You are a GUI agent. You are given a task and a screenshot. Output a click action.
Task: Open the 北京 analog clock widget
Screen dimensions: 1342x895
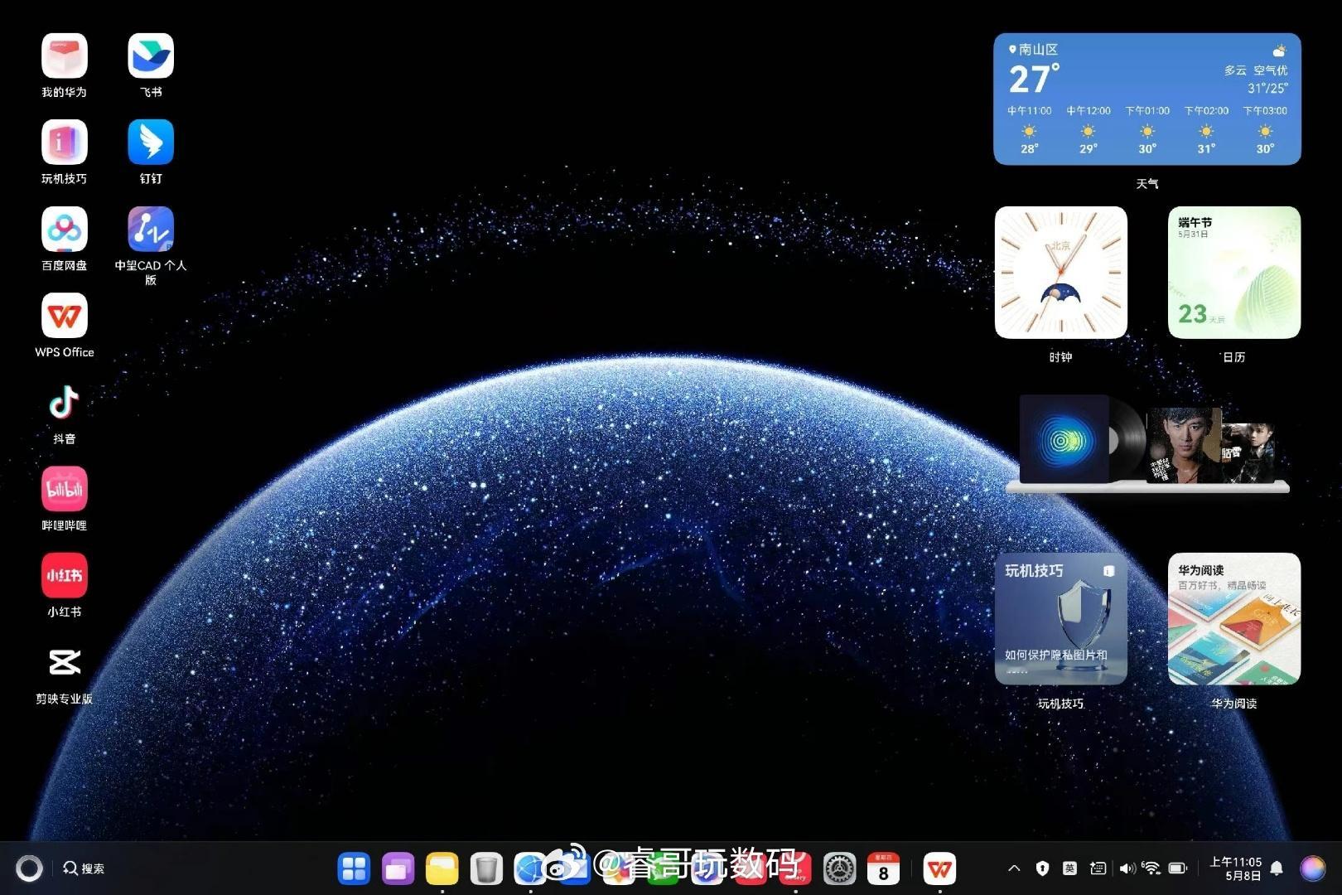point(1061,273)
